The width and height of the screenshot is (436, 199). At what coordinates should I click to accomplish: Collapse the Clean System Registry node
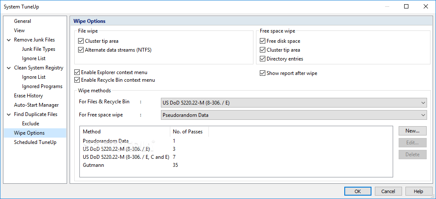(8, 68)
